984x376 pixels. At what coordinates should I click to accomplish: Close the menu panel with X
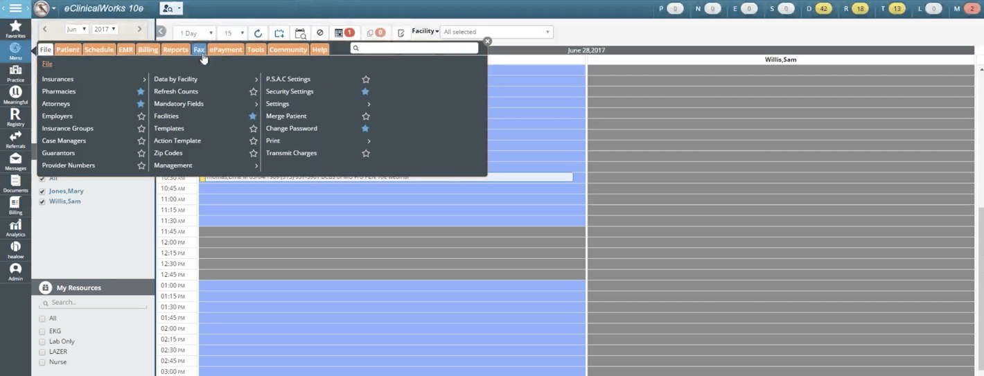coord(487,42)
